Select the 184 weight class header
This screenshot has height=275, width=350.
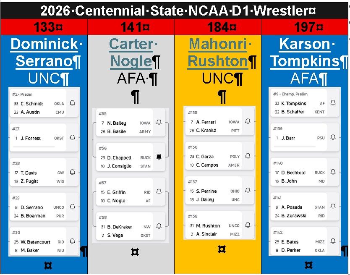(x=218, y=27)
